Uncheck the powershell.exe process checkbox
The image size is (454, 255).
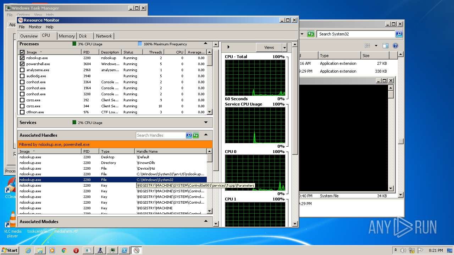click(x=22, y=64)
